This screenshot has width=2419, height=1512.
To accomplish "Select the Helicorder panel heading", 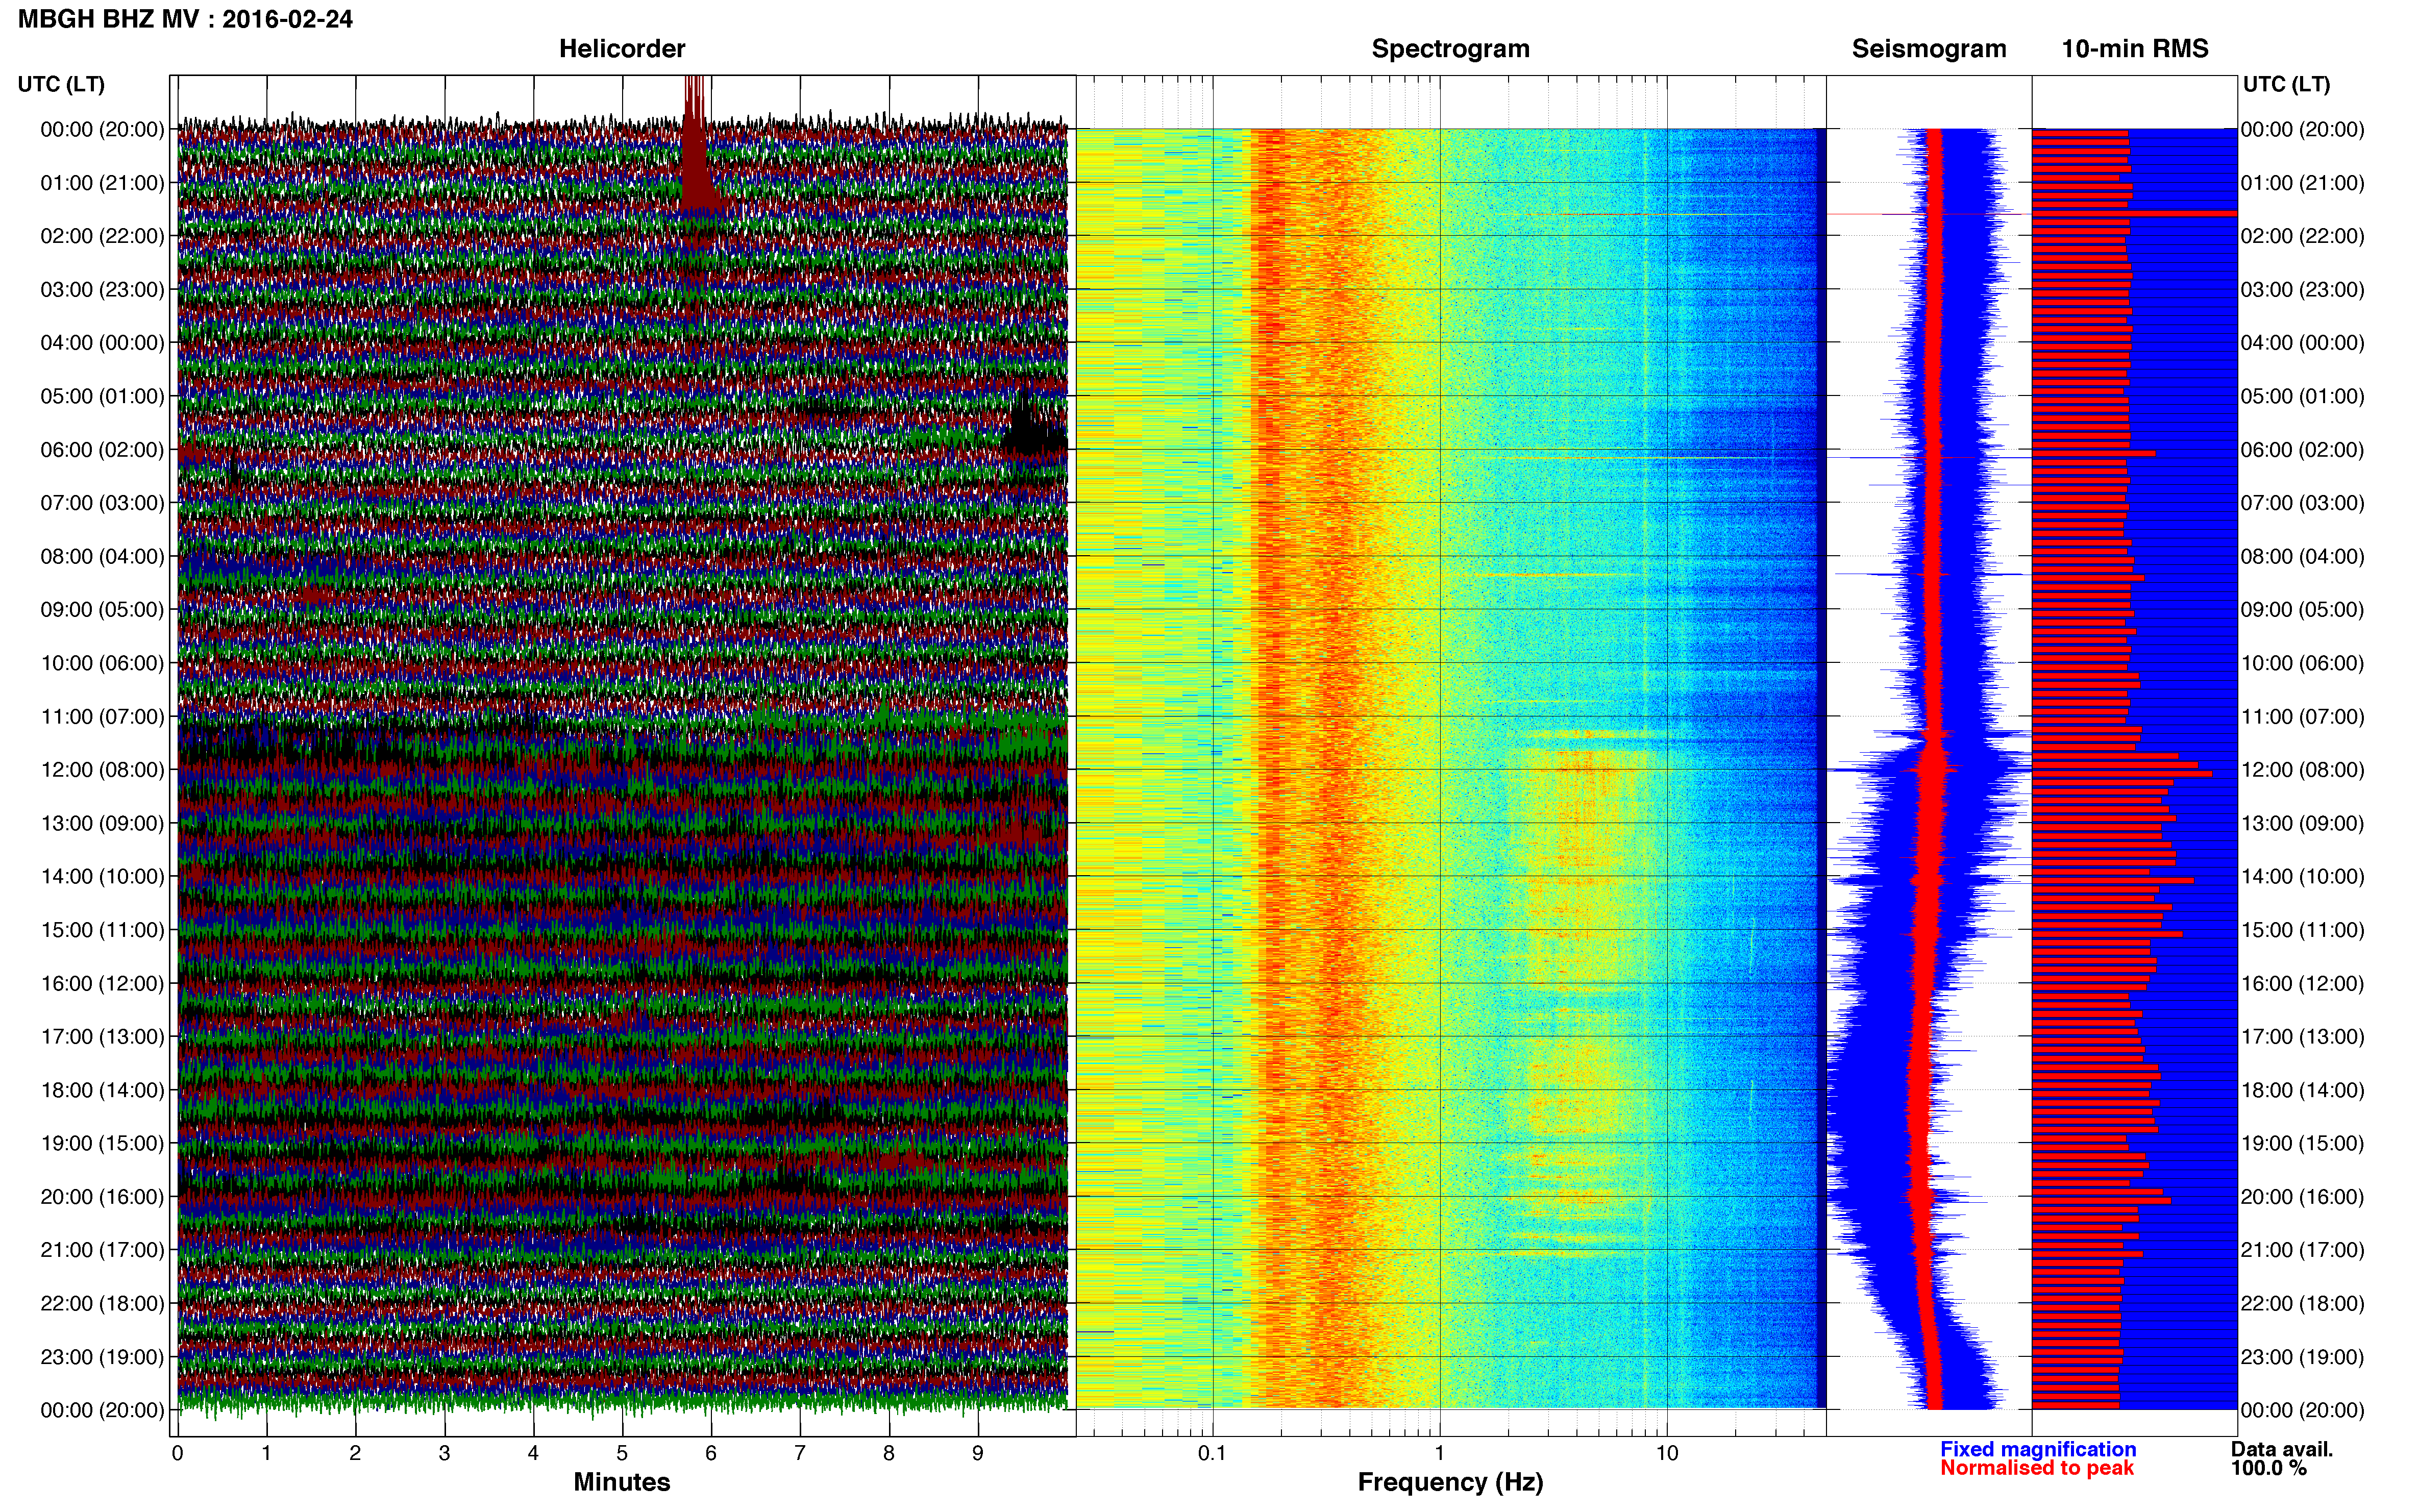I will (622, 49).
